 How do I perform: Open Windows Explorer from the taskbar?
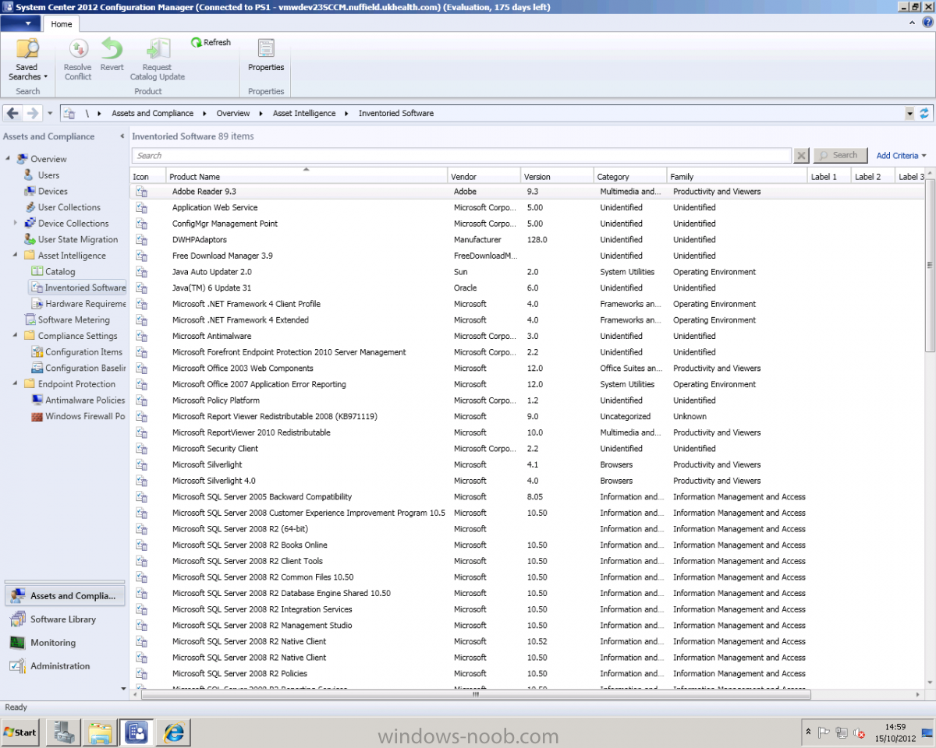[100, 732]
